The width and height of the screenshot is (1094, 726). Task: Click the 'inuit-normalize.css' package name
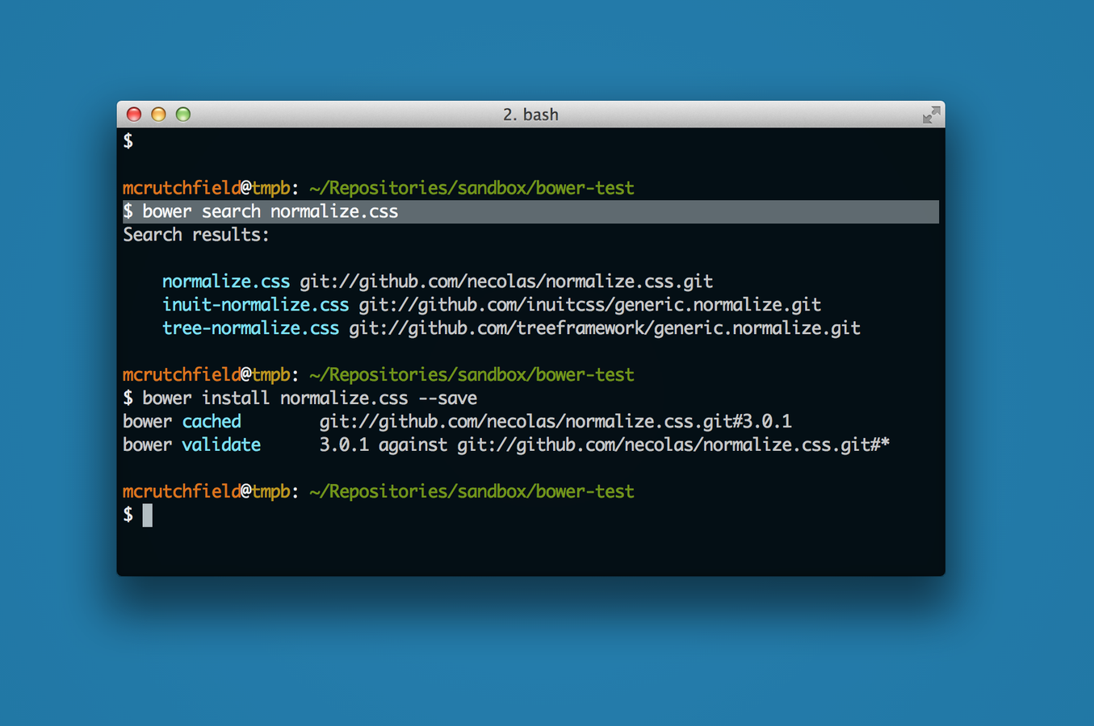tap(256, 305)
